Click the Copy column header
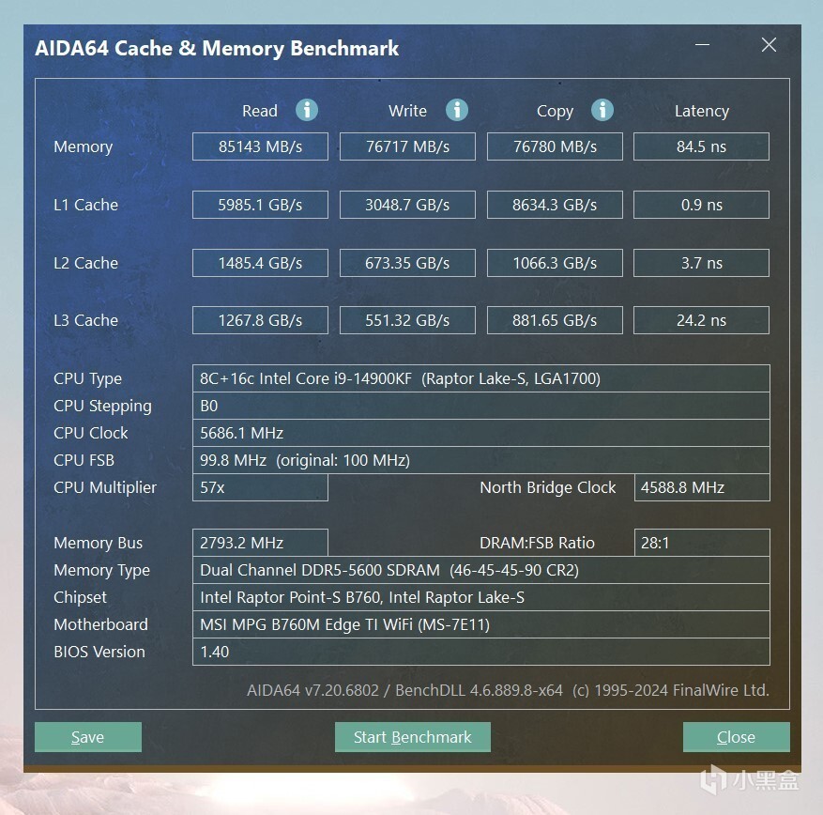 pos(555,112)
